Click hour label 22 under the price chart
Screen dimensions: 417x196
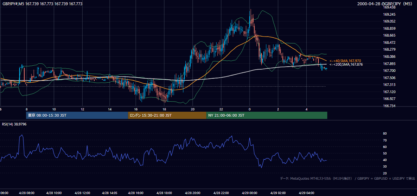pyautogui.click(x=221, y=109)
